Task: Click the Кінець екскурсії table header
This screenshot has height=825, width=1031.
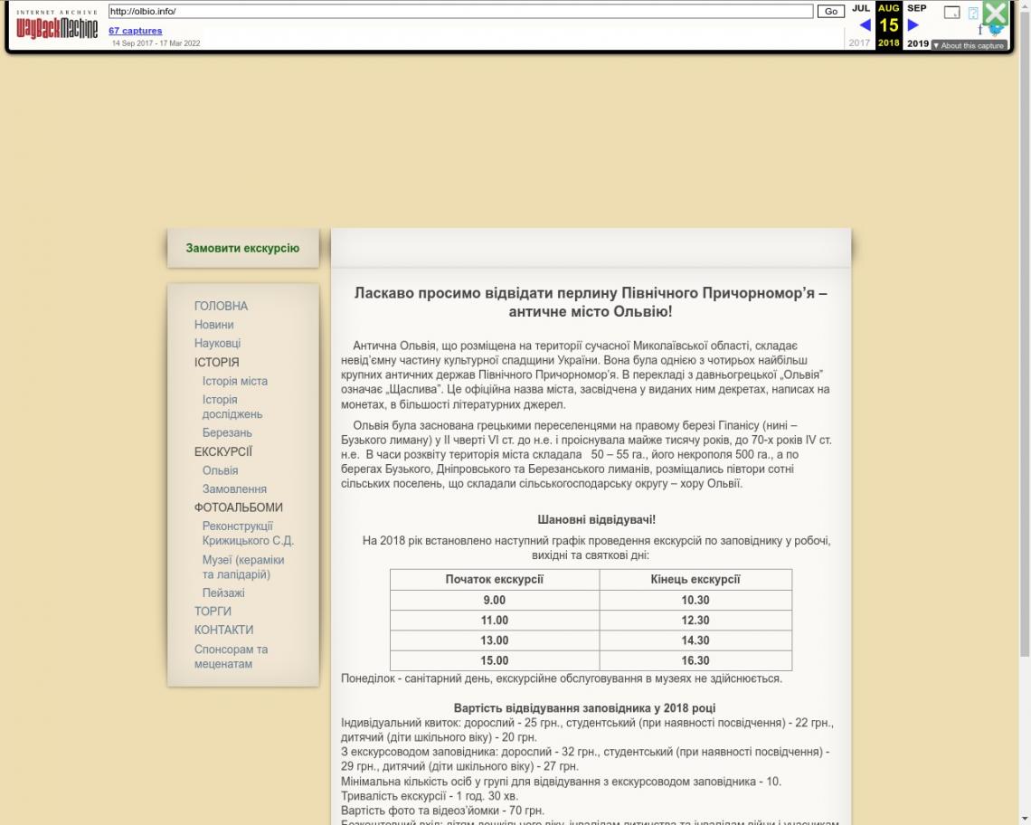Action: [x=695, y=580]
